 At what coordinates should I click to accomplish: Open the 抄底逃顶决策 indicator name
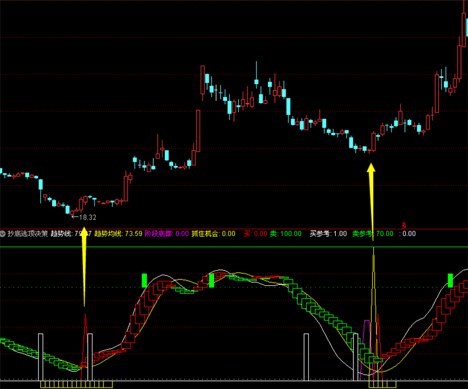point(27,234)
